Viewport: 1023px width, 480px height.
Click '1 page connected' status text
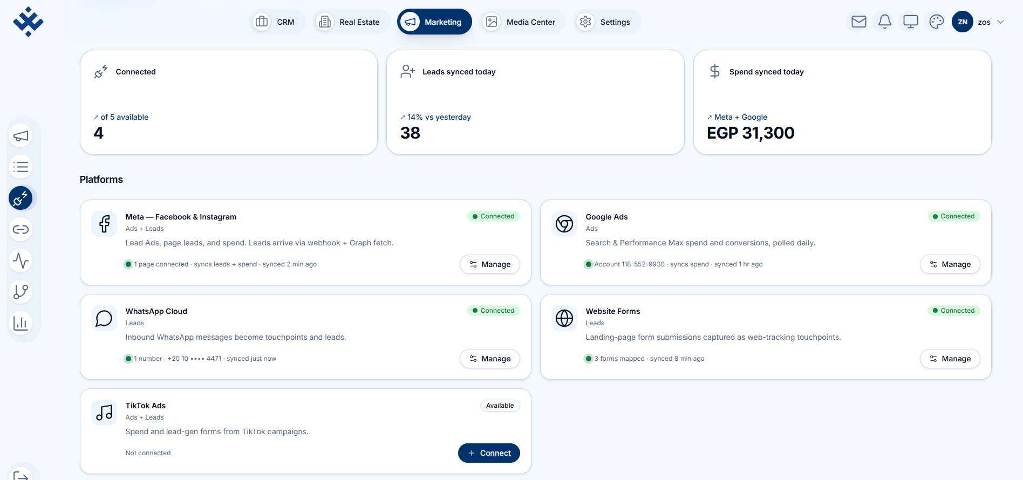click(161, 264)
